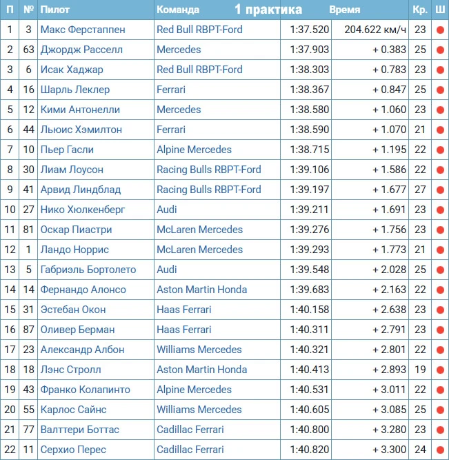Screen dimensions: 449x460
Task: Open driver link Арвид Линдблад
Action: [x=81, y=190]
